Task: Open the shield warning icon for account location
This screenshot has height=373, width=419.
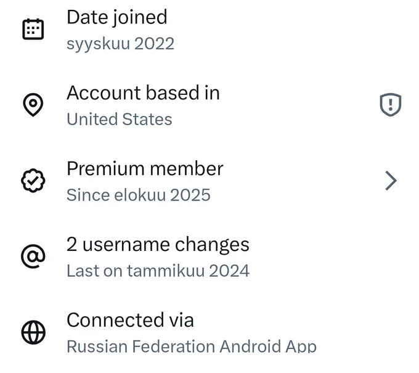Action: click(391, 105)
